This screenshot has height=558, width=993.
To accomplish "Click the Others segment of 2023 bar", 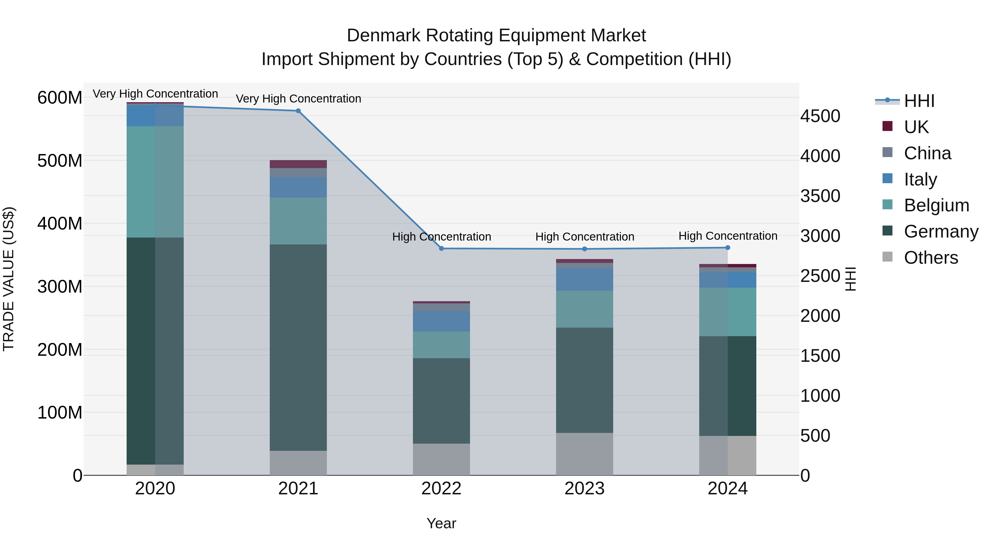I will (x=584, y=454).
